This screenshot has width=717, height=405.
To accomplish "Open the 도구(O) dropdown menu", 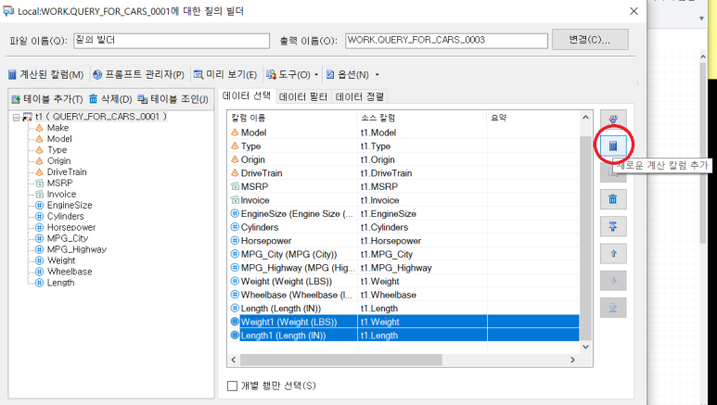I will click(x=292, y=74).
